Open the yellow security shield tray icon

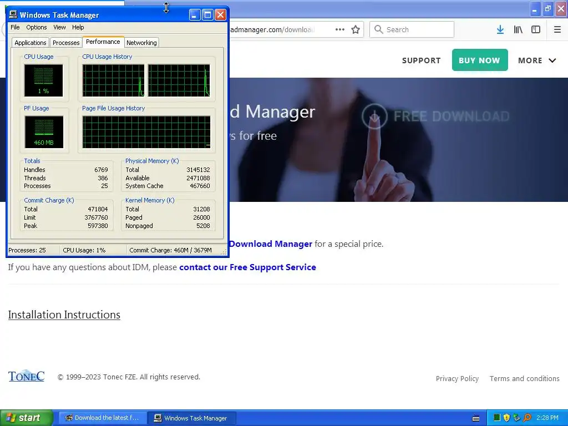[x=506, y=418]
